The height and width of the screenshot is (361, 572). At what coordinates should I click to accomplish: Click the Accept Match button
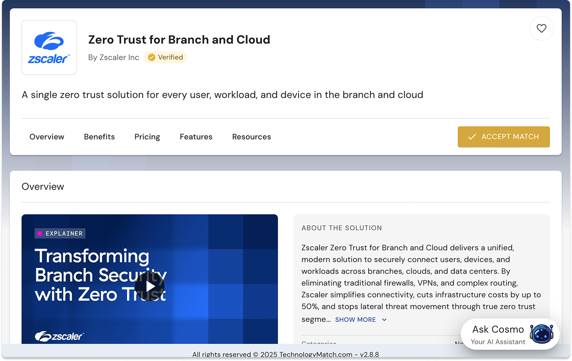(x=503, y=137)
